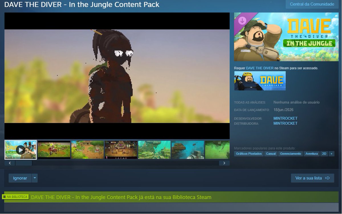This screenshot has width=342, height=214.
Task: Click the main video player area
Action: [117, 76]
